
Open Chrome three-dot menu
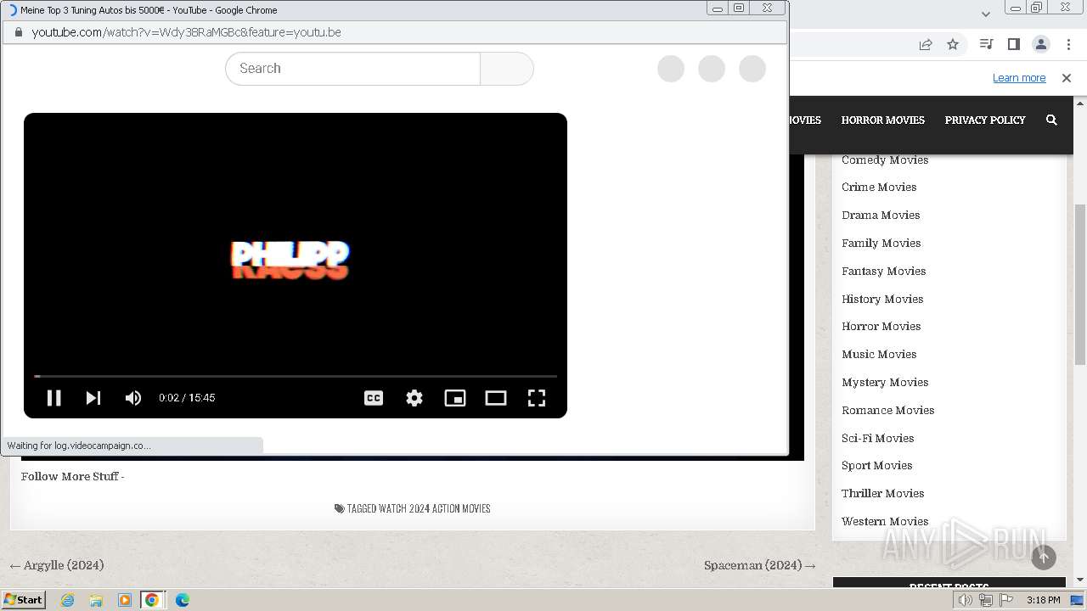[x=1068, y=44]
